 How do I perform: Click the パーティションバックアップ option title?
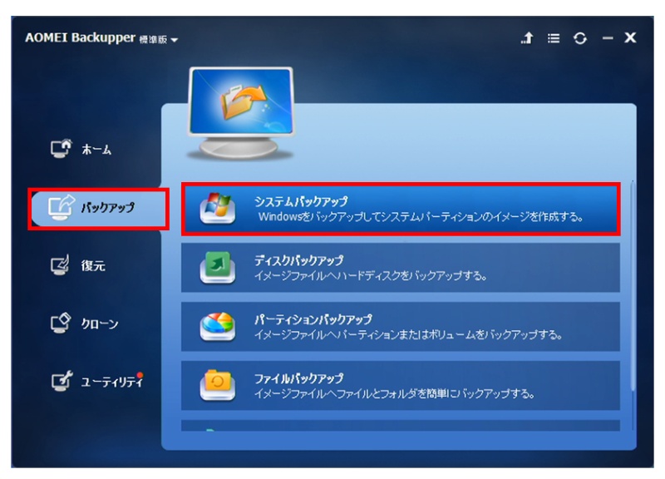[x=313, y=319]
